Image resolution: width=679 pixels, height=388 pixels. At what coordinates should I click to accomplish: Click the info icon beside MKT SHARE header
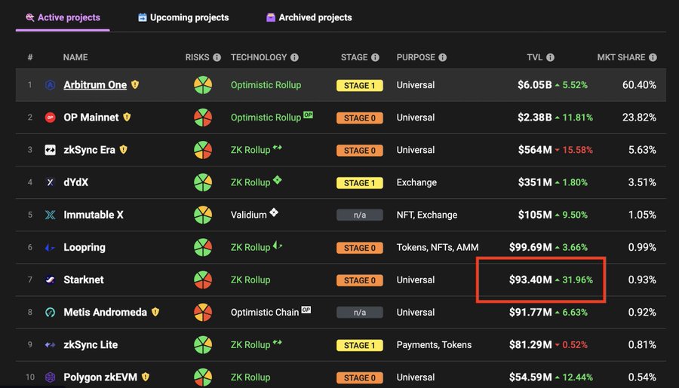point(653,57)
